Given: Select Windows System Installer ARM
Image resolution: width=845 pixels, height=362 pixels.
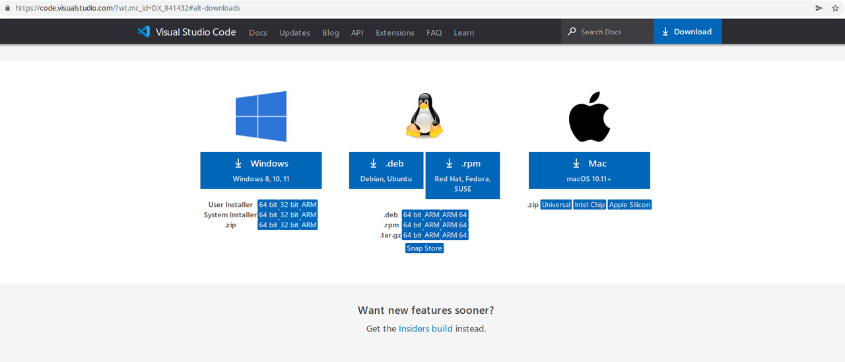Looking at the screenshot, I should [x=309, y=215].
